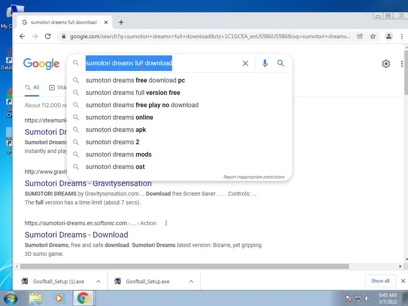The image size is (408, 306).
Task: Click Show all downloads button
Action: (x=380, y=281)
